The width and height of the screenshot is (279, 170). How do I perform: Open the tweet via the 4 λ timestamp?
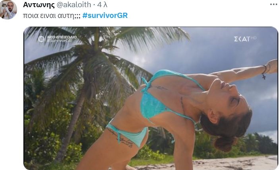click(x=102, y=5)
